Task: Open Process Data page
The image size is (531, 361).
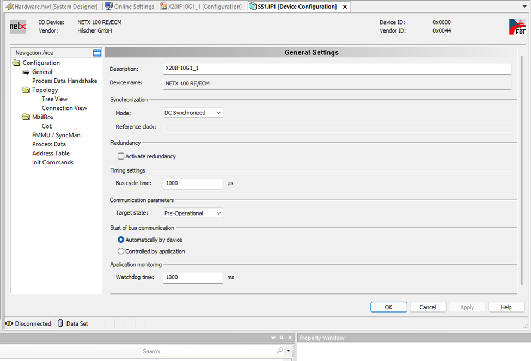Action: [x=49, y=144]
